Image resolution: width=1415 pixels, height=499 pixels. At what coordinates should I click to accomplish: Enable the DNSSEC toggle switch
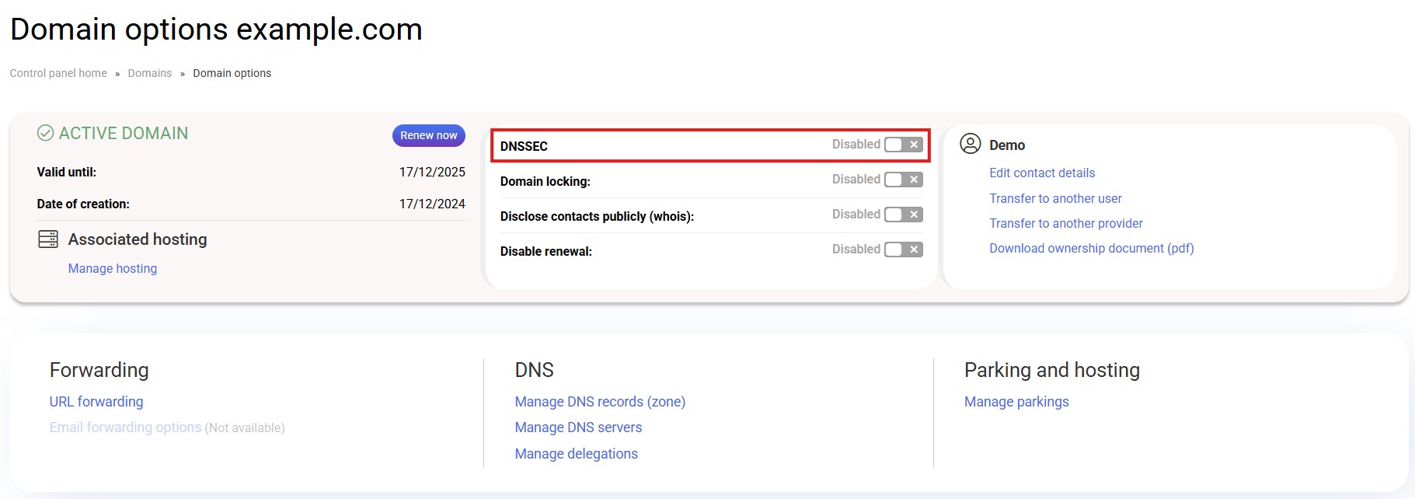coord(903,145)
